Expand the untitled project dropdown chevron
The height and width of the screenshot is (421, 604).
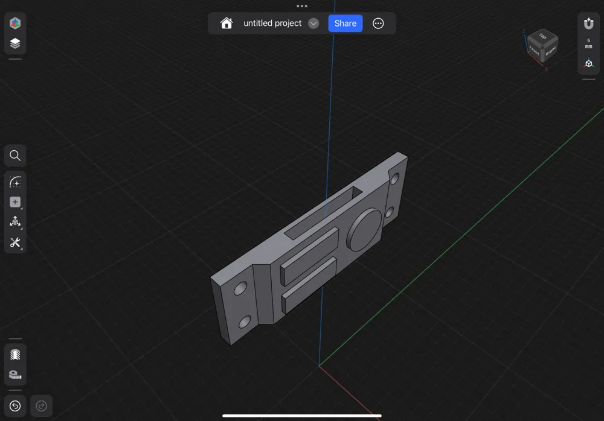(x=313, y=24)
